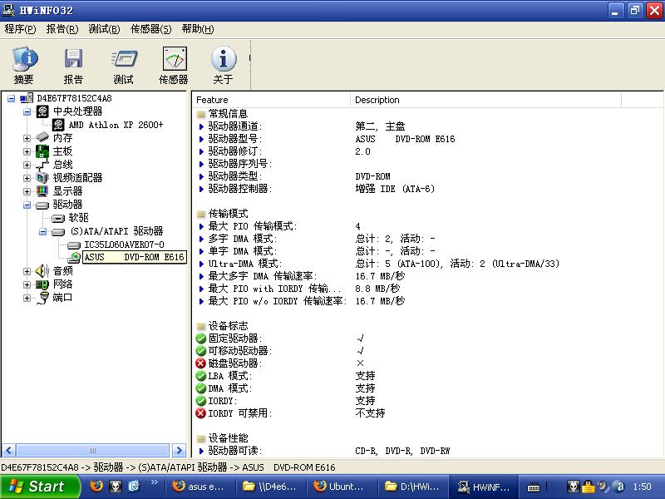The width and height of the screenshot is (665, 499).
Task: Expand the 内存 branch
Action: coord(27,138)
